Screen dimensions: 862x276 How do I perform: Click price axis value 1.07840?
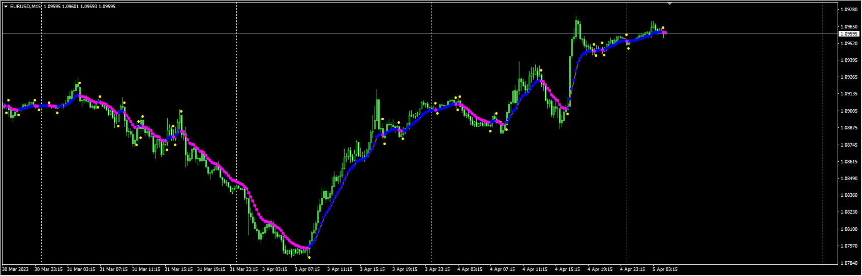[849, 263]
